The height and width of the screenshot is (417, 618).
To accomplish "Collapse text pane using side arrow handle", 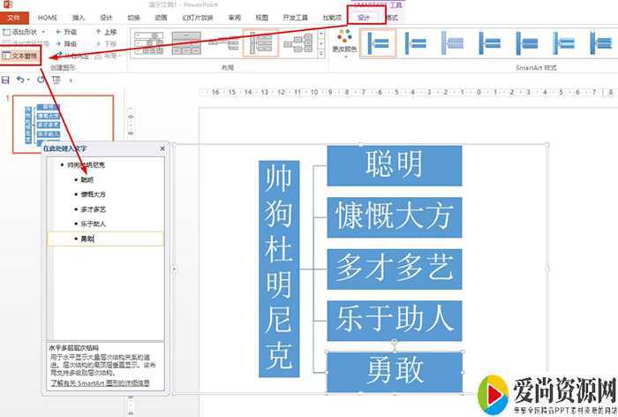I will tap(173, 269).
